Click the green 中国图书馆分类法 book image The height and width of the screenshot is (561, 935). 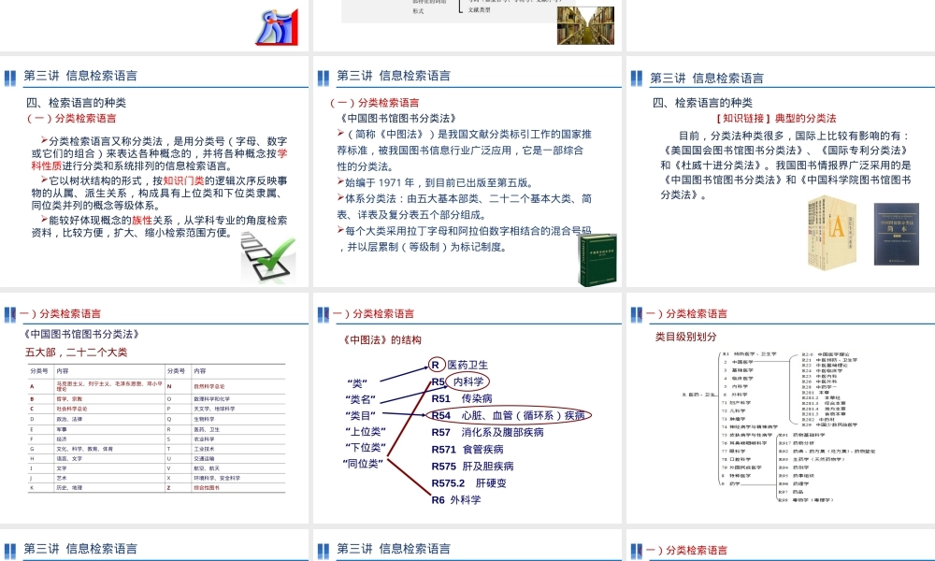tap(597, 260)
